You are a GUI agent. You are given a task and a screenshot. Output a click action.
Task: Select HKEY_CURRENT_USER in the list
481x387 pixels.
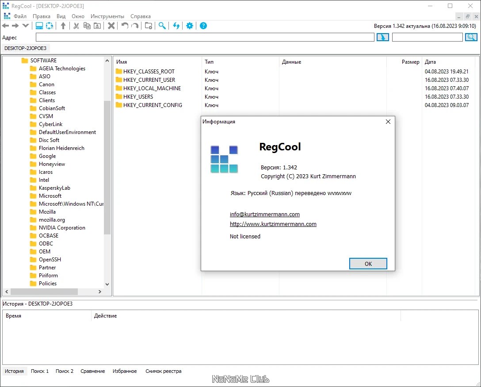(149, 80)
